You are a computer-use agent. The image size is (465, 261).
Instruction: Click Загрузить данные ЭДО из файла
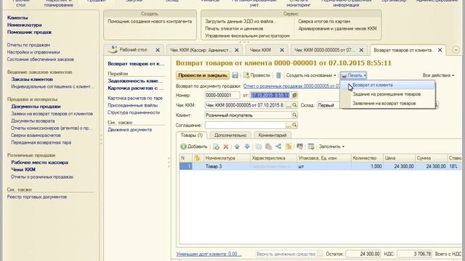(x=240, y=21)
